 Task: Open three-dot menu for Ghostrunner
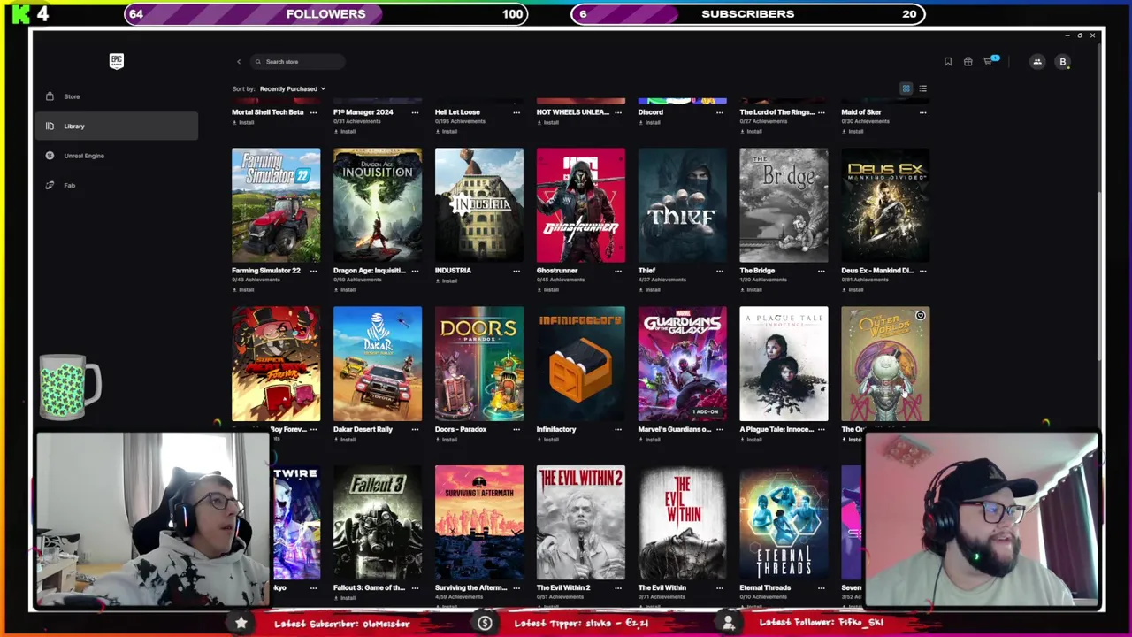(618, 271)
